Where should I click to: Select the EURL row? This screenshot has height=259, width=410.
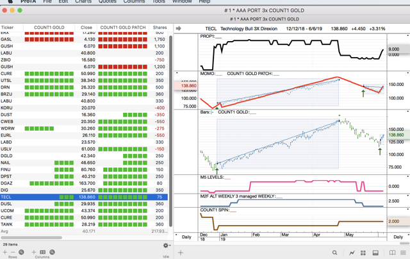pyautogui.click(x=84, y=135)
